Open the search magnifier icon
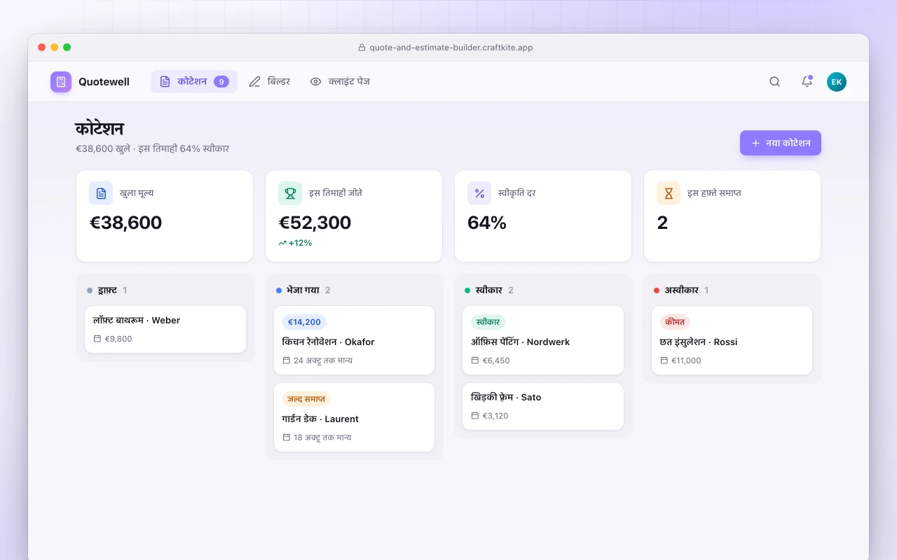The image size is (897, 560). point(774,82)
